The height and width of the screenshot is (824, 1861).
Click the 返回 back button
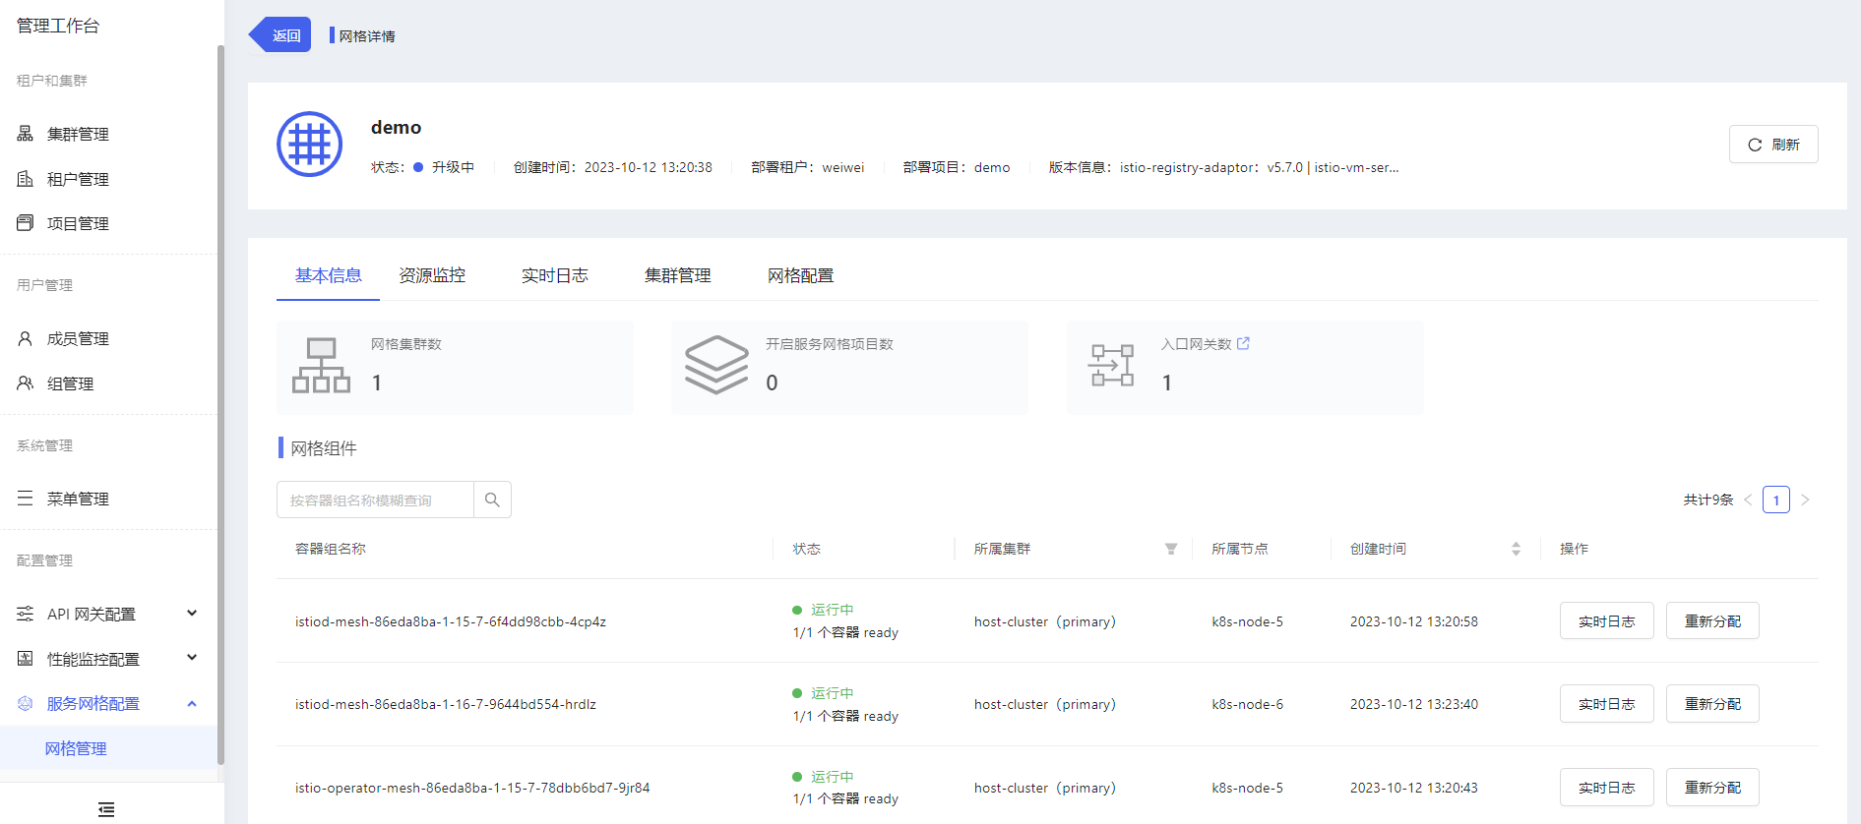(280, 35)
